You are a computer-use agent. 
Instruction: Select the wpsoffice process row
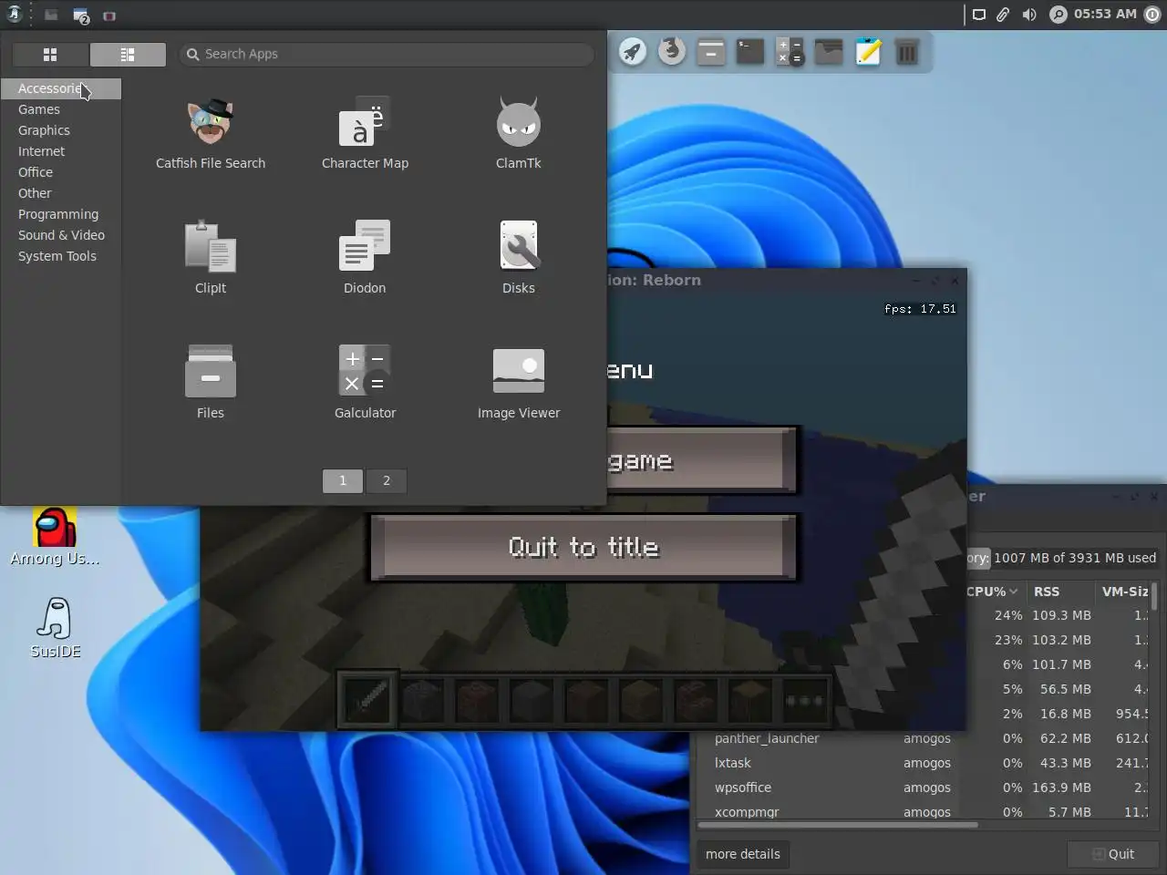click(924, 787)
